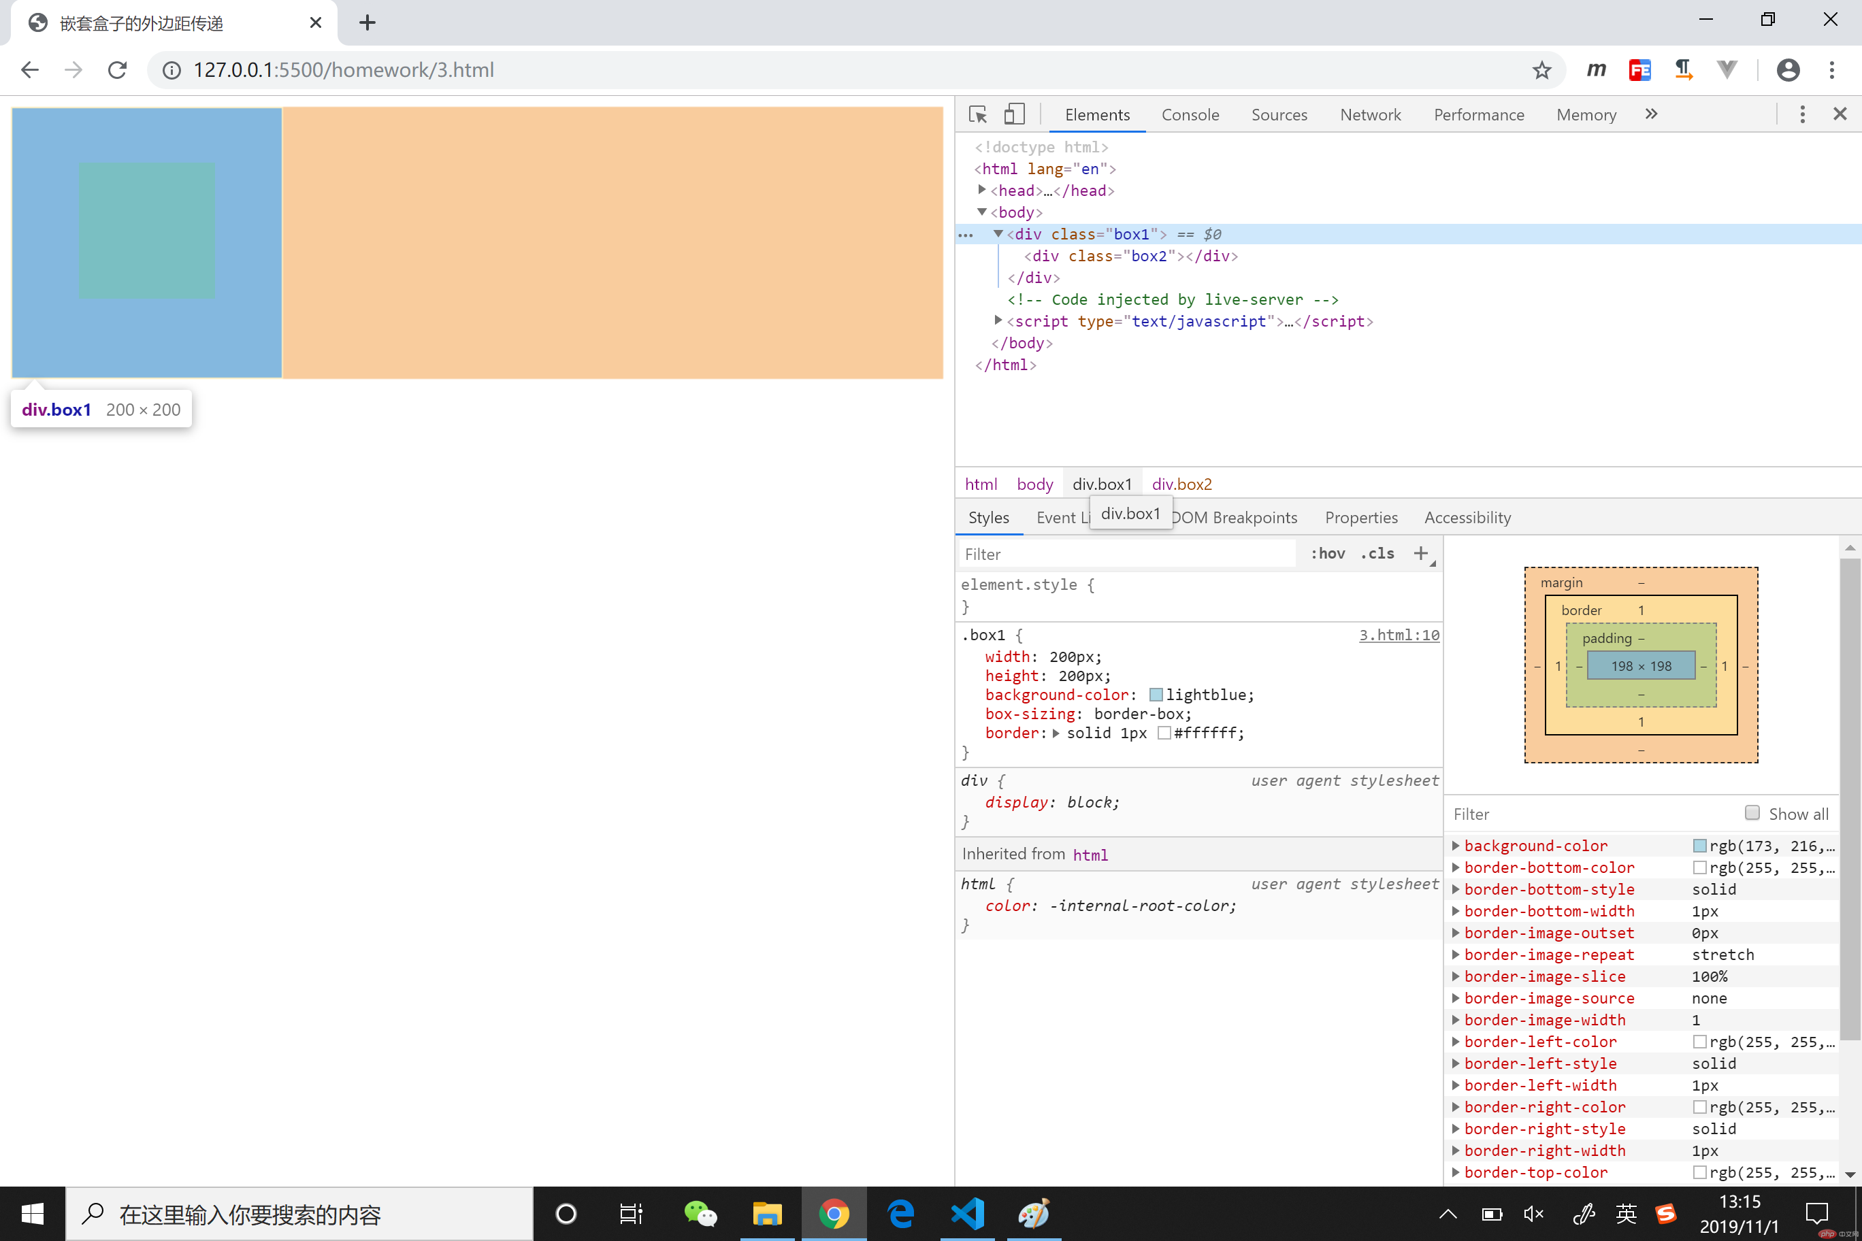Select body in the breadcrumb
1862x1241 pixels.
(x=1034, y=484)
